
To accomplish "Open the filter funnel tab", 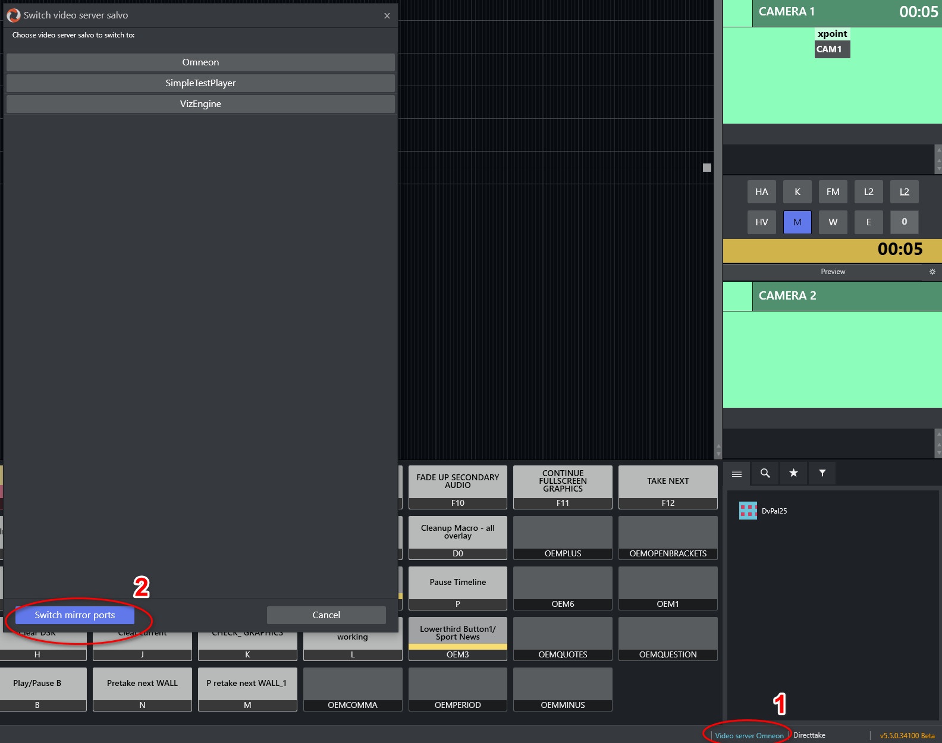I will pyautogui.click(x=822, y=473).
